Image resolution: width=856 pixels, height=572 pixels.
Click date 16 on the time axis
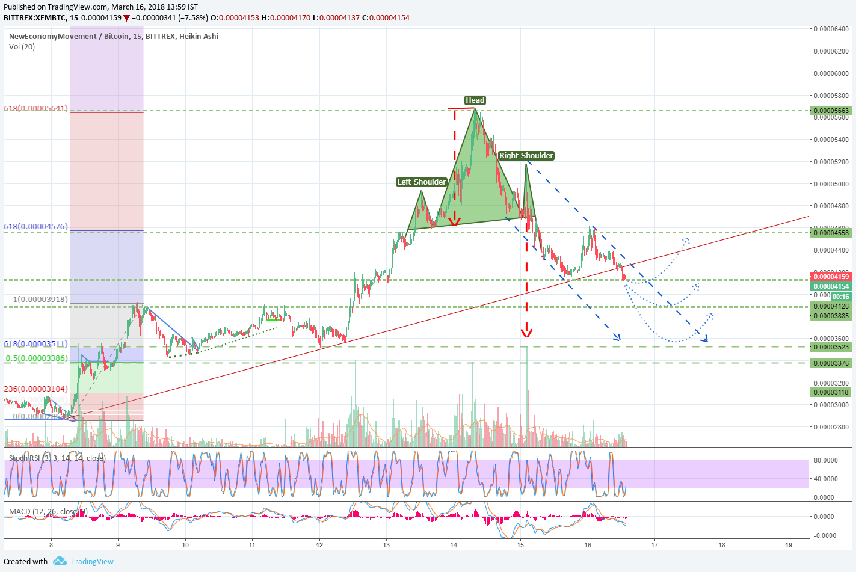[x=588, y=545]
